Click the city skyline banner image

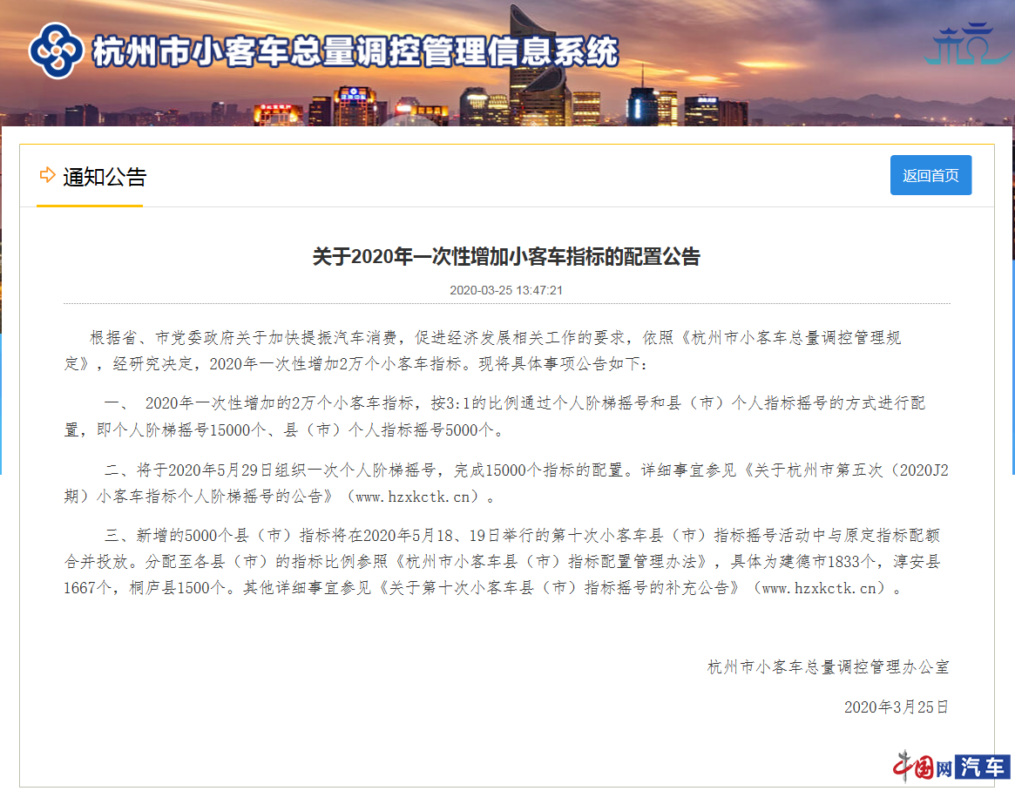[523, 100]
